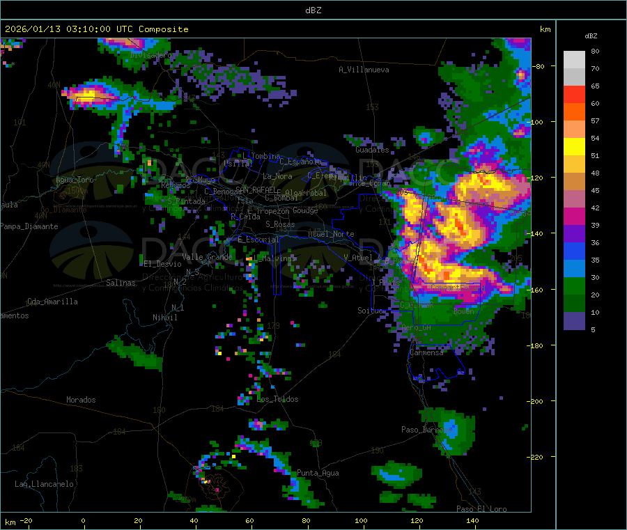Select the 'C_Espanola' map label
The height and width of the screenshot is (530, 627).
click(x=300, y=162)
